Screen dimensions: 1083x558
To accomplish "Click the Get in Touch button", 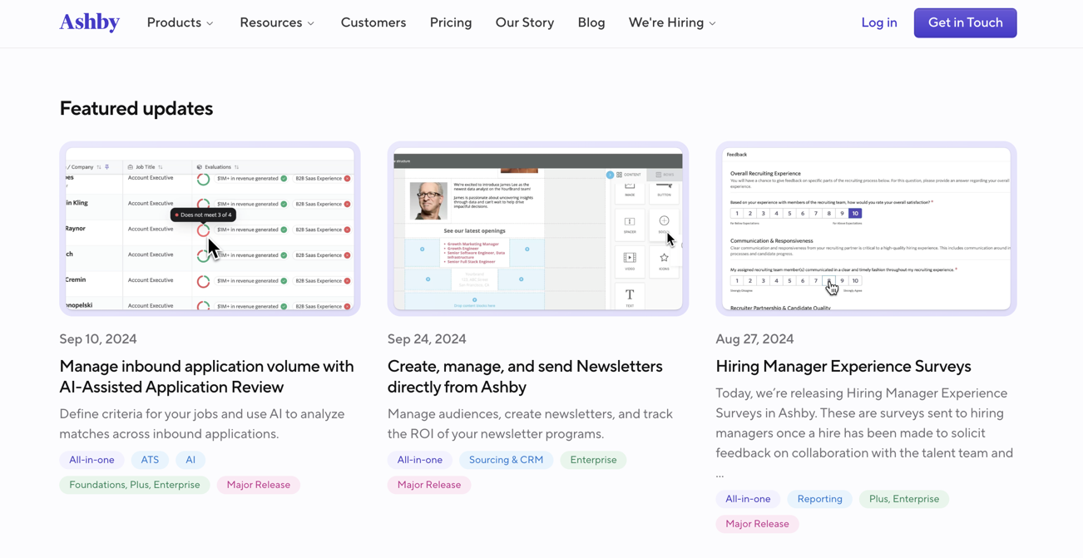I will point(965,22).
